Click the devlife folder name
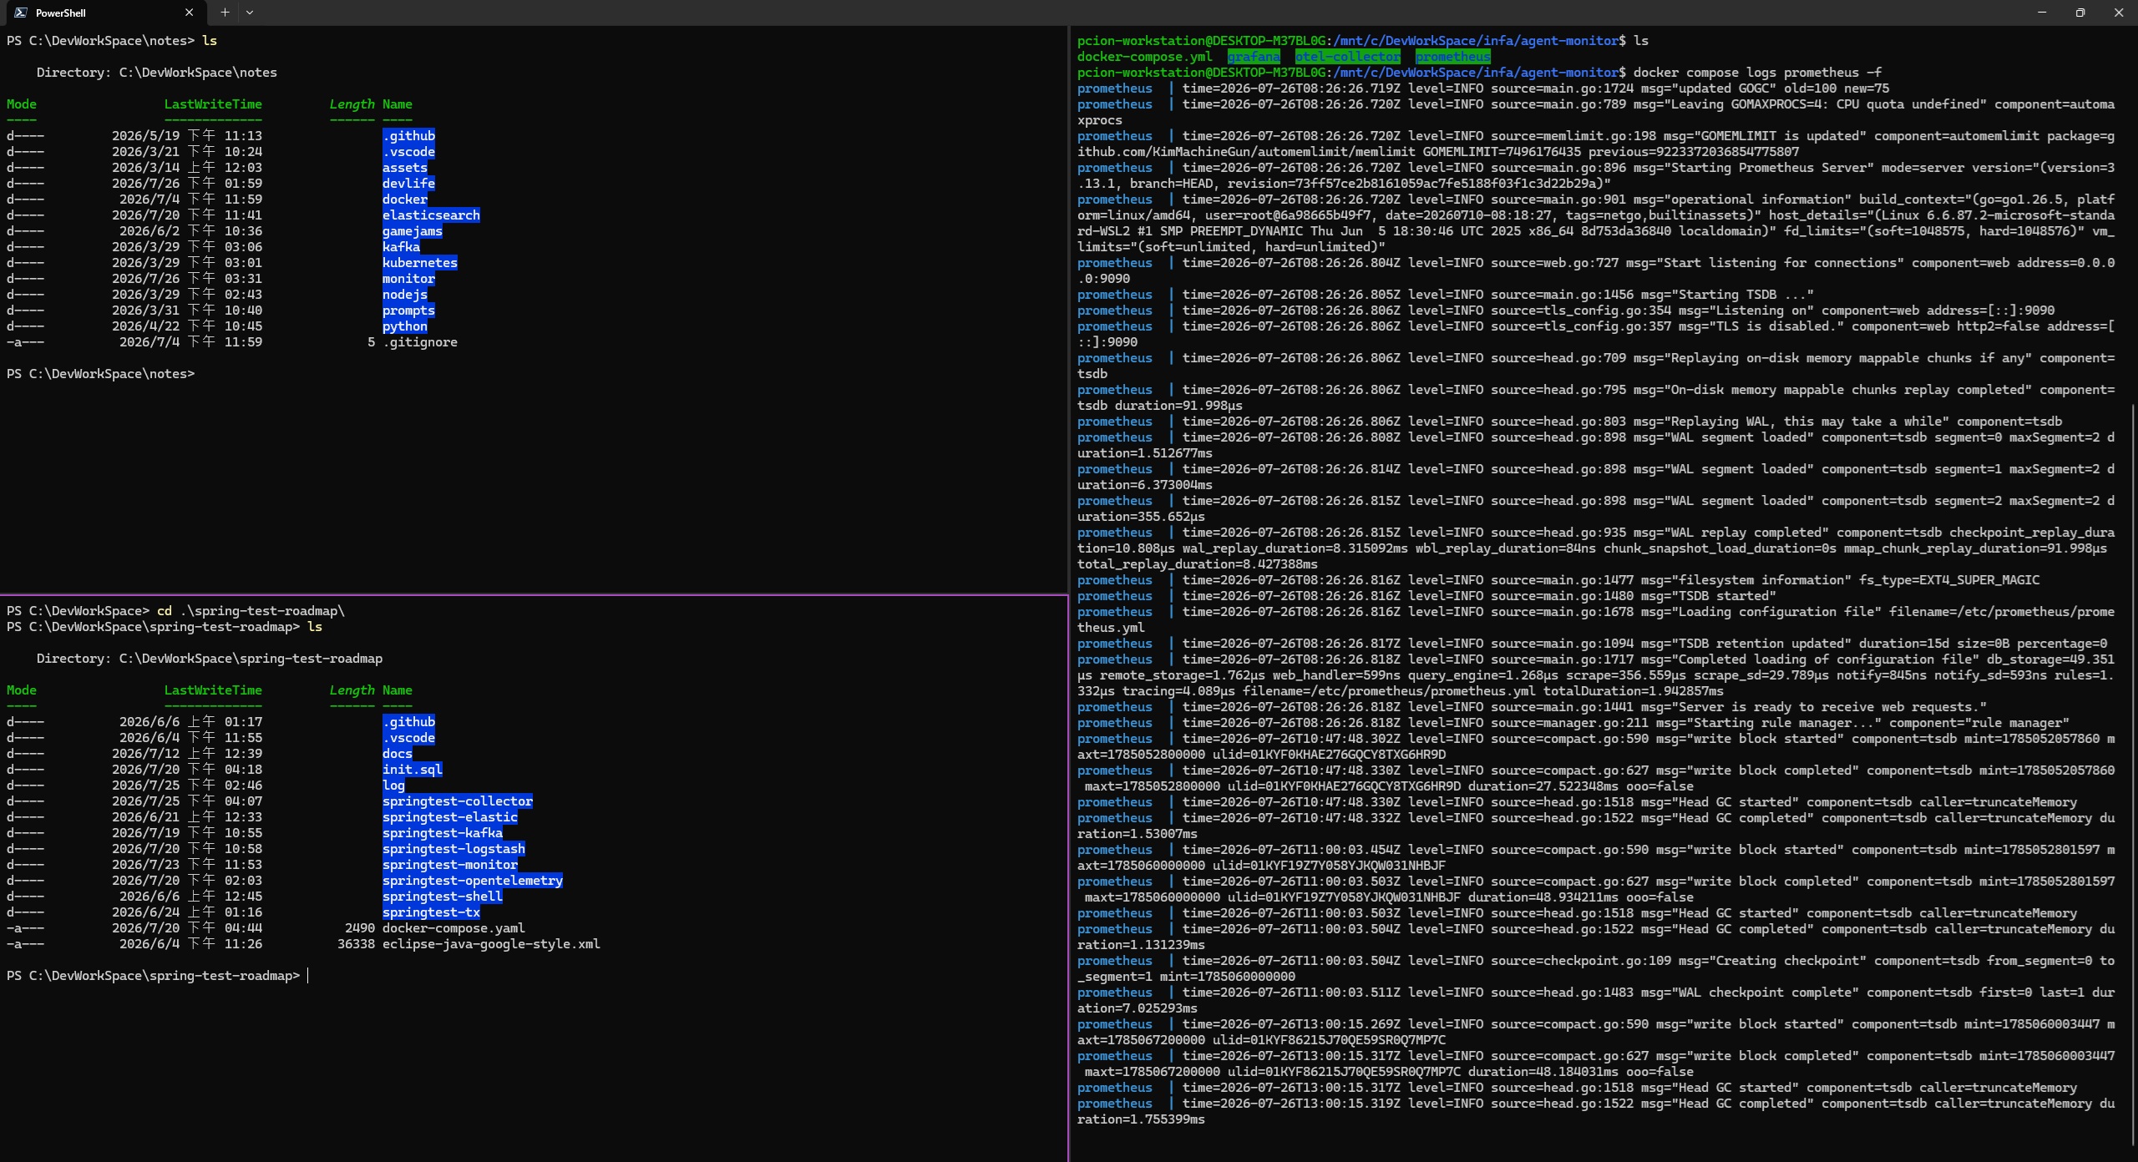Screen dimensions: 2138x1162 (x=408, y=184)
